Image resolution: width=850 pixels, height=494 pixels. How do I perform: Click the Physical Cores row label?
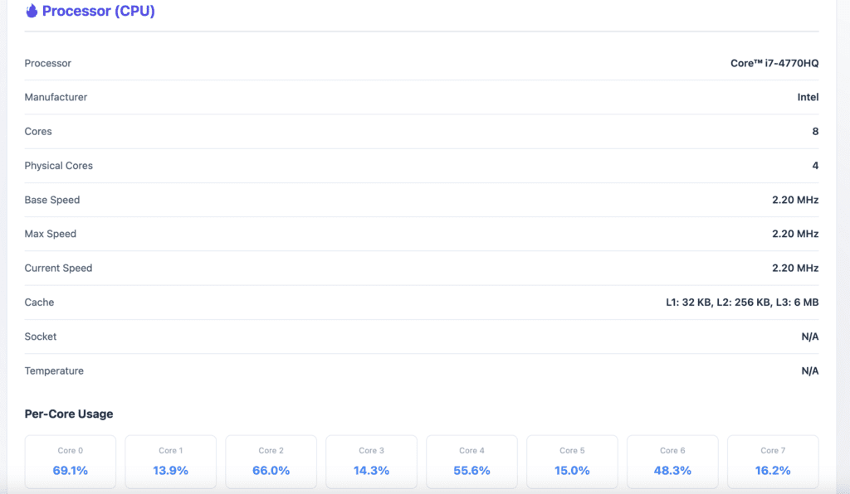(x=58, y=166)
